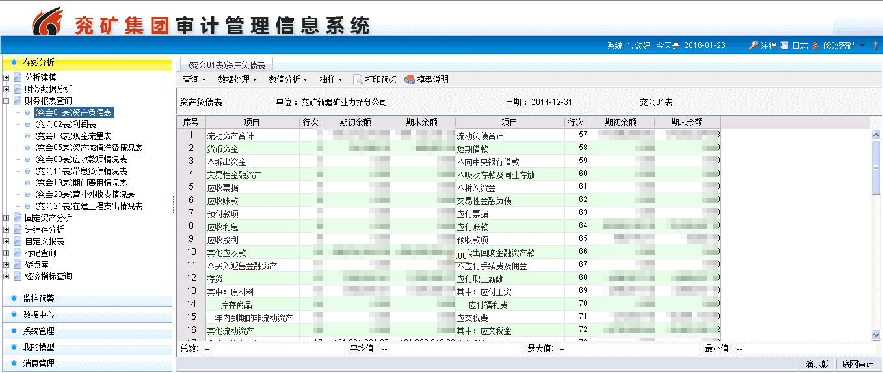Open the 查询 dropdown menu
883x373 pixels.
(x=194, y=79)
